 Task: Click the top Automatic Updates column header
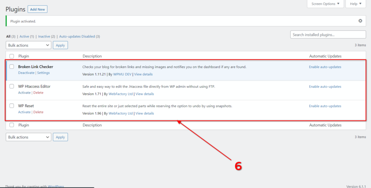(x=325, y=56)
